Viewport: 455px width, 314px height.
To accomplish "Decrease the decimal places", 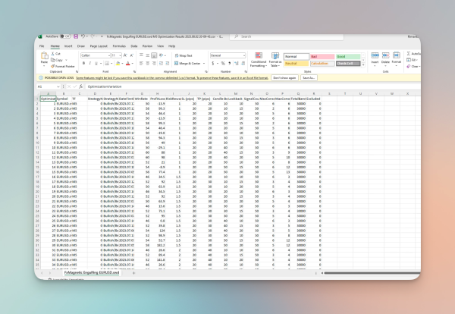I will pos(243,63).
